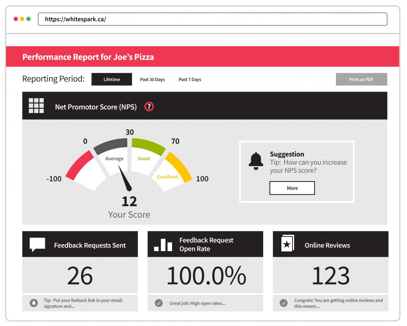The image size is (407, 326).
Task: Click the whitespark.ca address bar
Action: (212, 19)
